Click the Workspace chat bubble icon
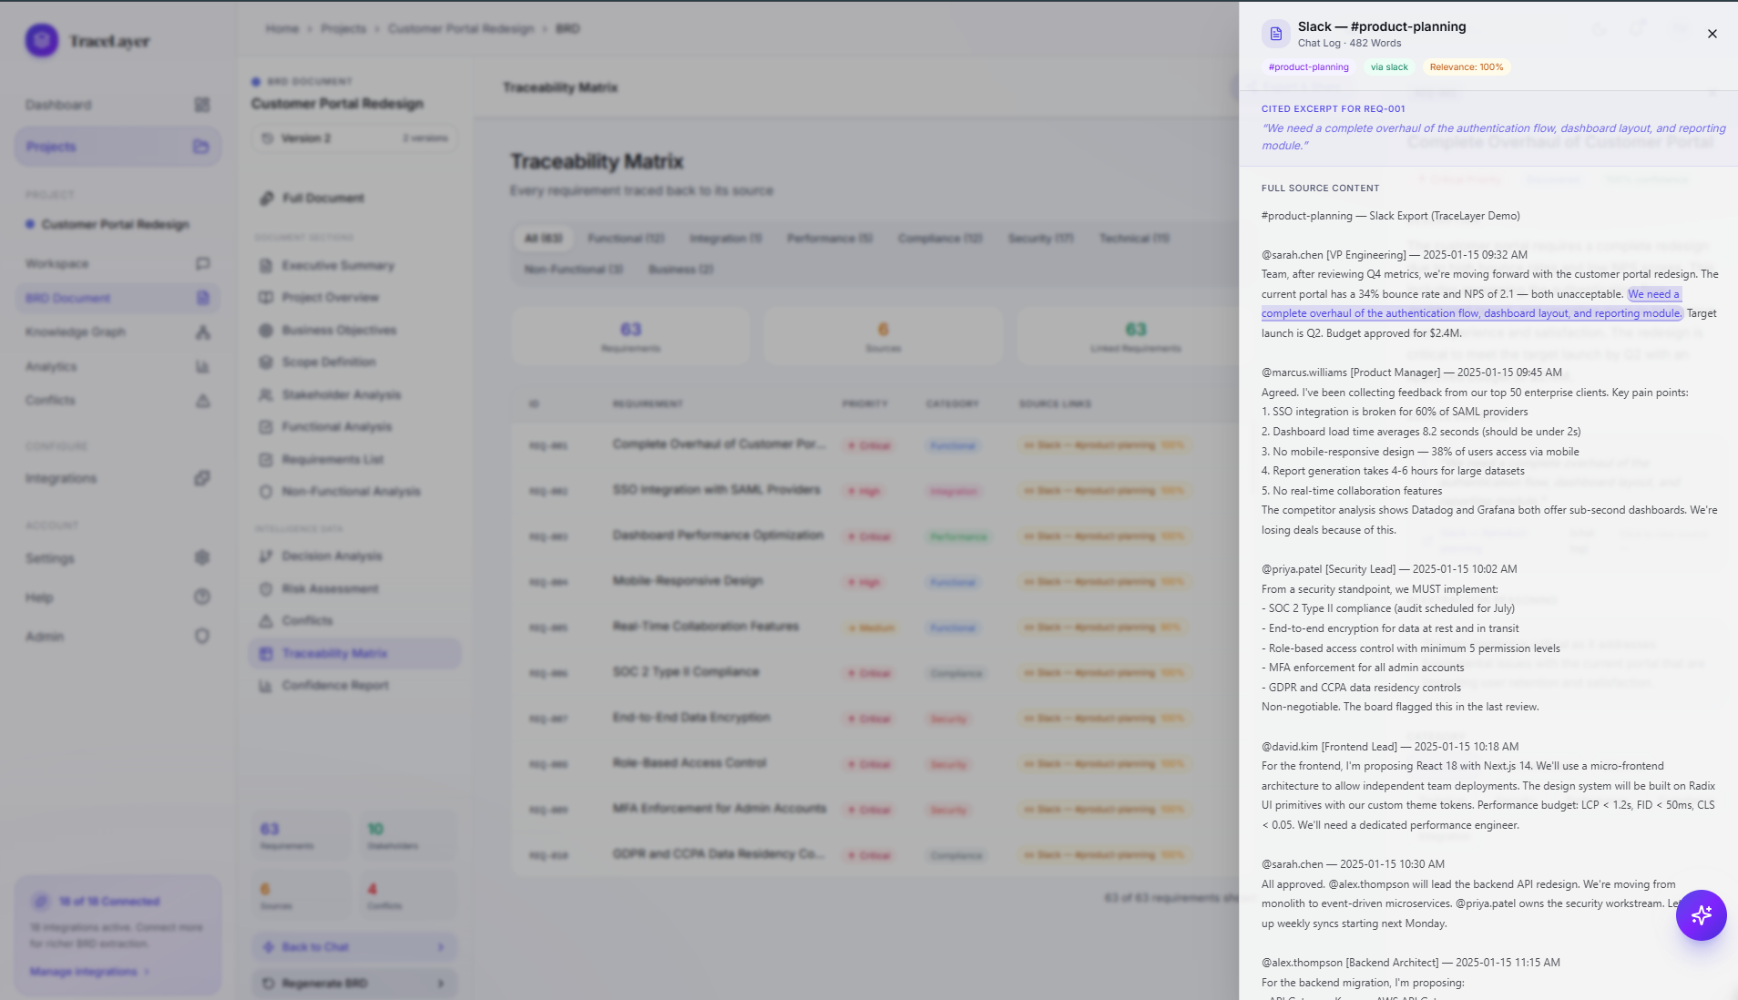Screen dimensions: 1738x1000 coord(202,264)
